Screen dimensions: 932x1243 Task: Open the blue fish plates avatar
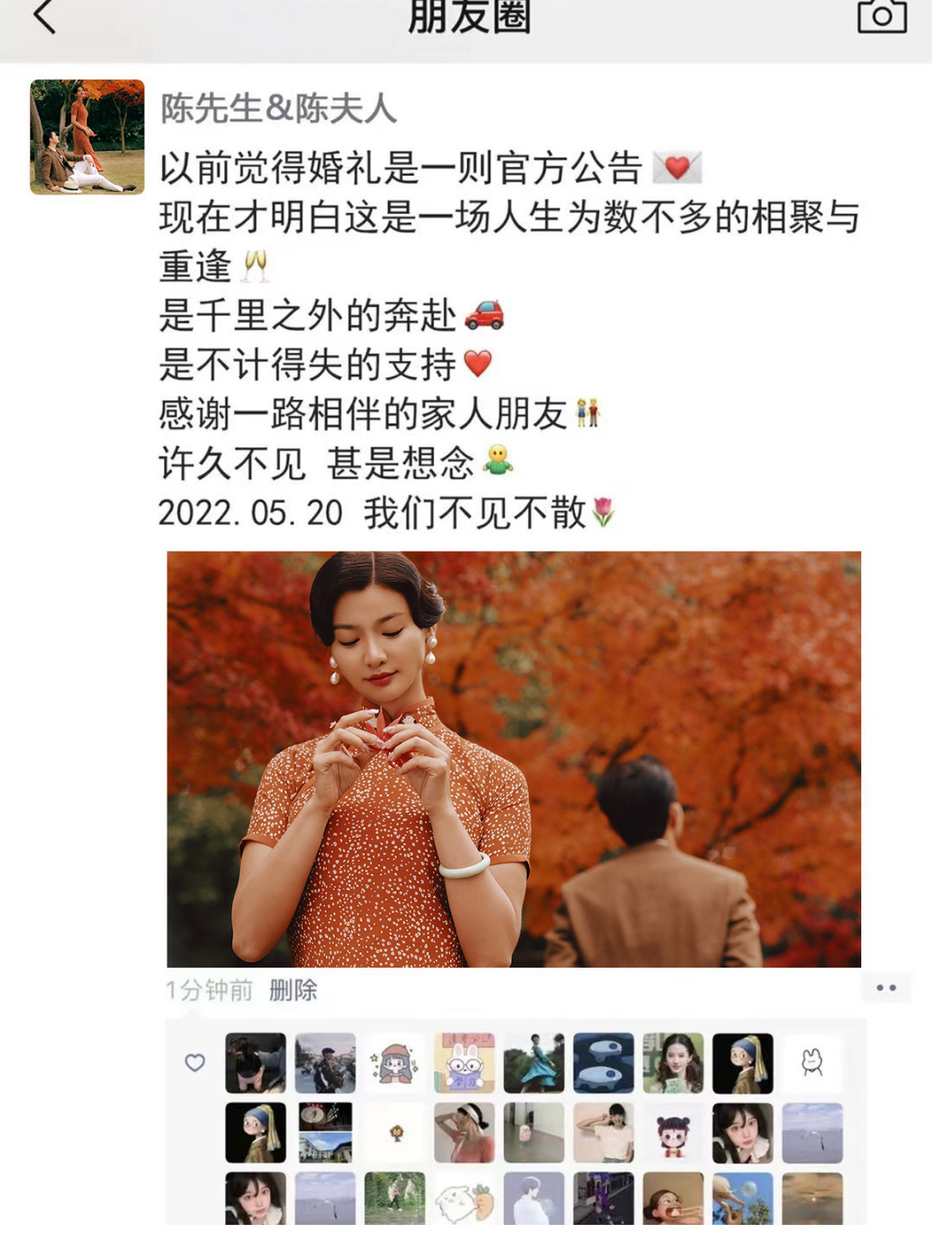[x=603, y=1063]
